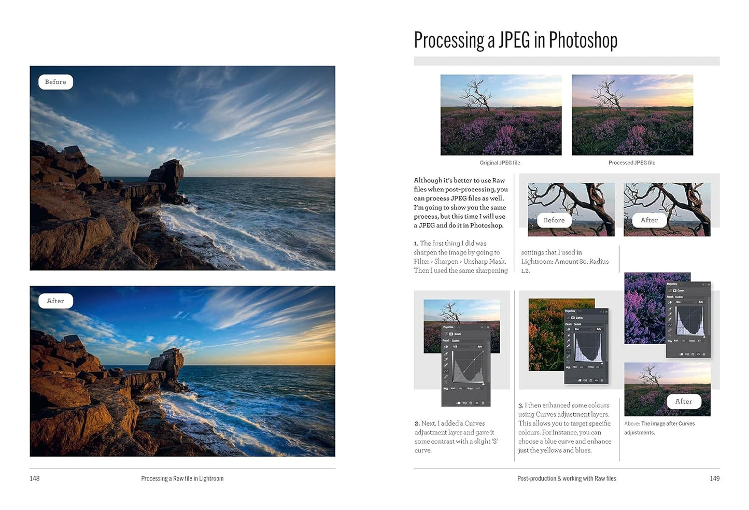This screenshot has height=510, width=749.
Task: Toggle the previous state icon in the Curves panel
Action: pos(464,403)
